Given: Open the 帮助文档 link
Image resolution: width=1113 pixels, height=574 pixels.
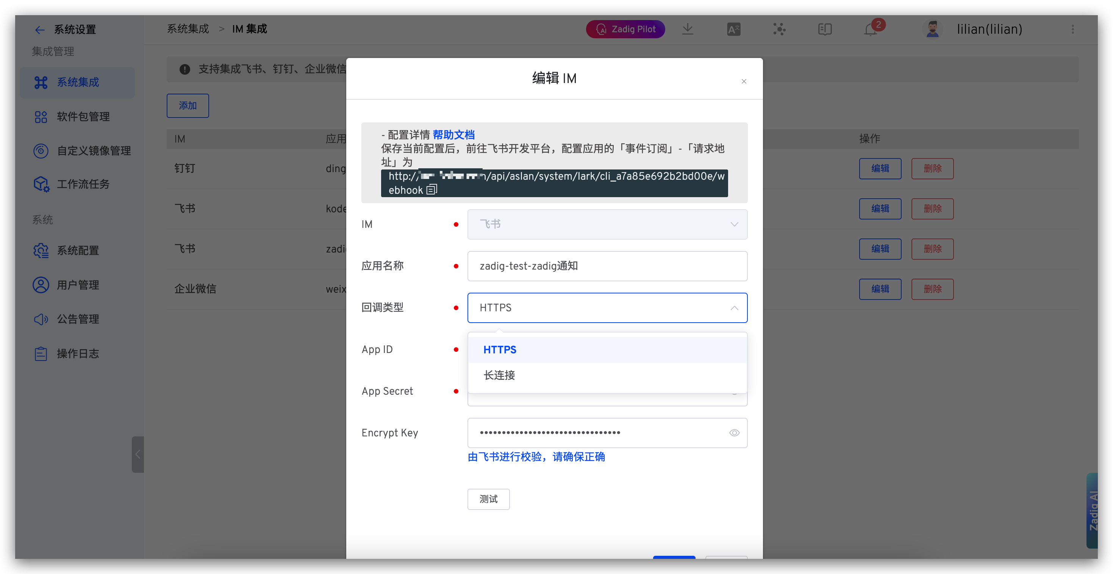Looking at the screenshot, I should tap(453, 135).
